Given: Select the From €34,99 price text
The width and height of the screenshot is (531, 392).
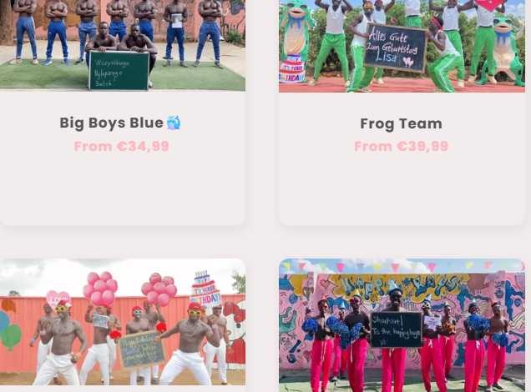Looking at the screenshot, I should (x=122, y=146).
